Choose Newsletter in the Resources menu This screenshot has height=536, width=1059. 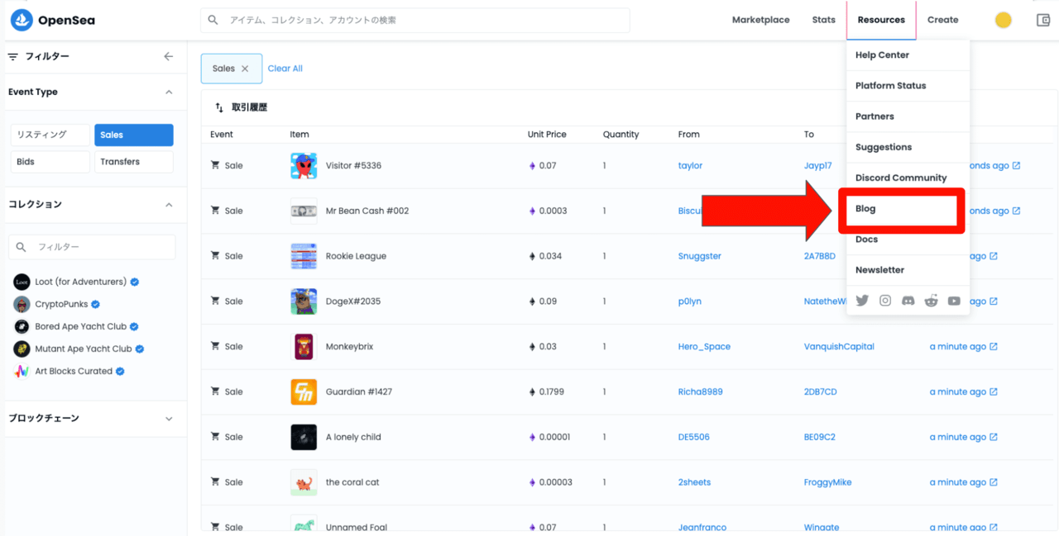point(908,270)
